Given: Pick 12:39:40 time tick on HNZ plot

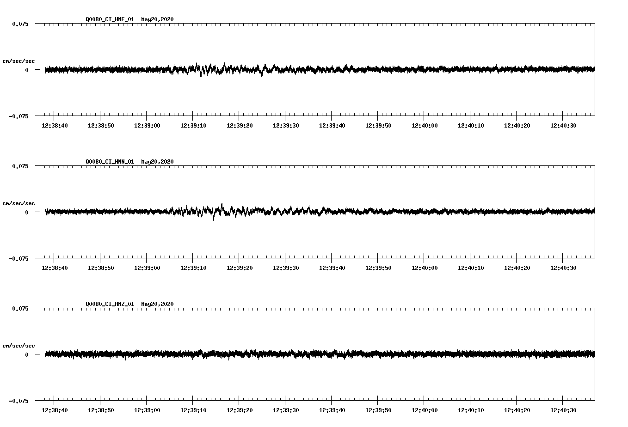Looking at the screenshot, I should [x=332, y=410].
